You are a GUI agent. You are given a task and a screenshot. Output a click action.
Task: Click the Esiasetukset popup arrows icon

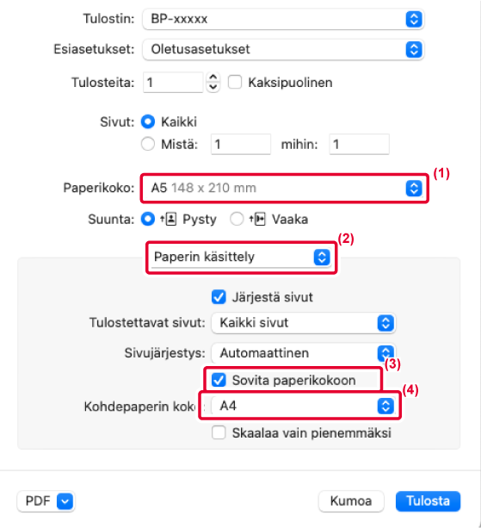click(414, 49)
